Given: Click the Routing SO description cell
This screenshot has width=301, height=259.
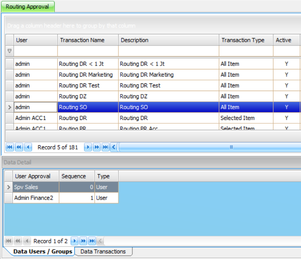Looking at the screenshot, I should pyautogui.click(x=169, y=107).
